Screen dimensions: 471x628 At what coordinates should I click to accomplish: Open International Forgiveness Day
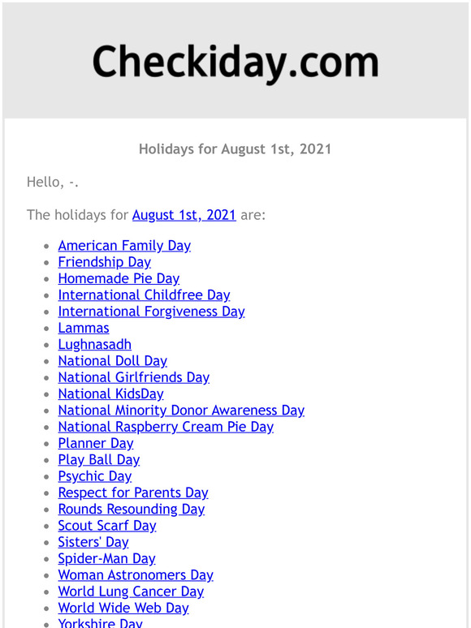point(151,312)
